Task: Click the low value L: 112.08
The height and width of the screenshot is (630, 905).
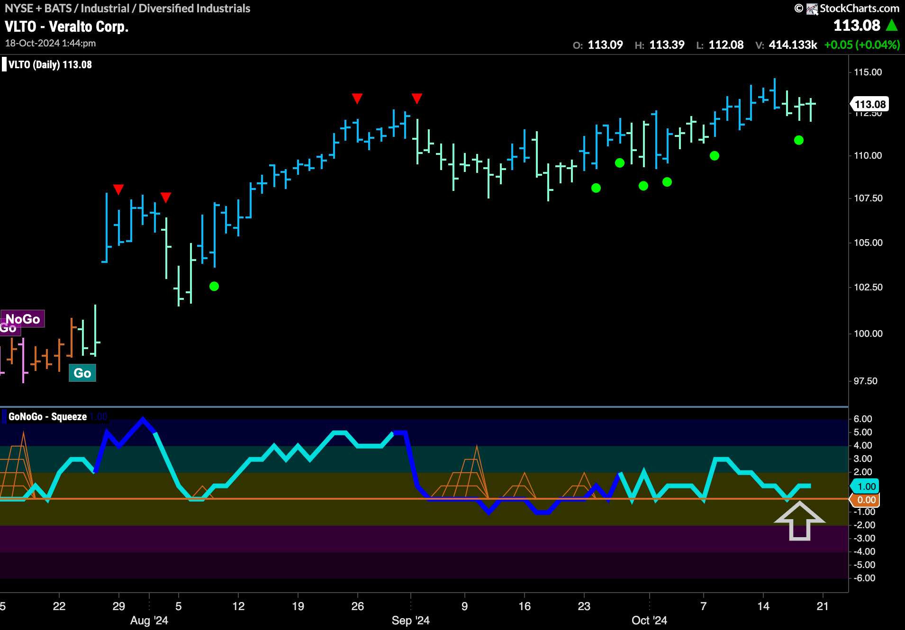Action: point(720,45)
